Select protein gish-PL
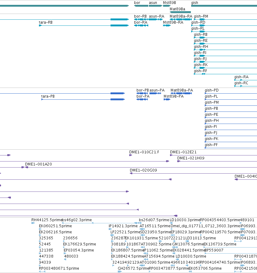This screenshot has width=257, height=273. pos(211,96)
